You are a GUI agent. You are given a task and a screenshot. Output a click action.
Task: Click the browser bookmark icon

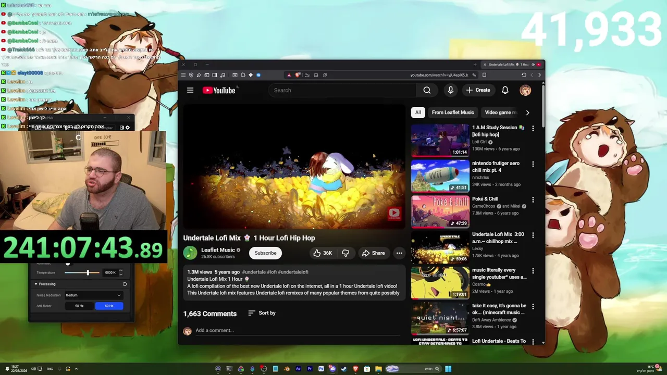coord(484,75)
